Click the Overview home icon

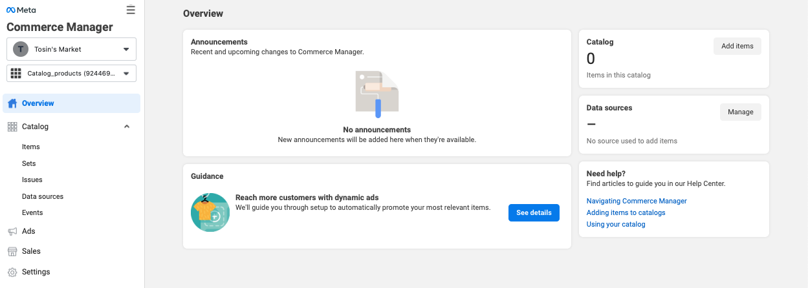point(12,103)
